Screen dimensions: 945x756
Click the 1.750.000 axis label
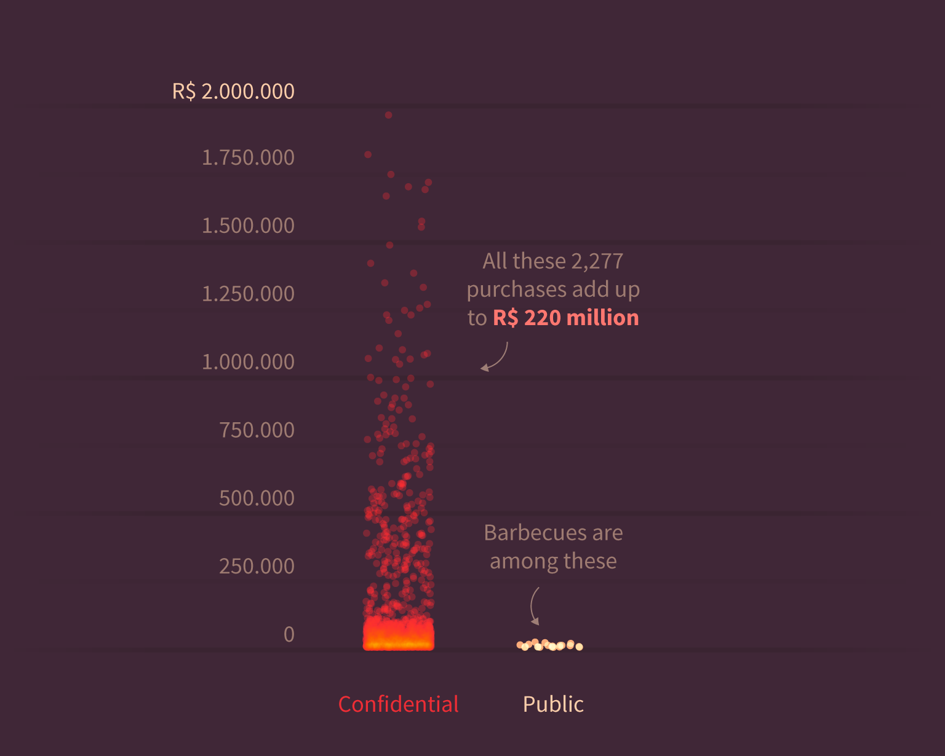point(248,157)
